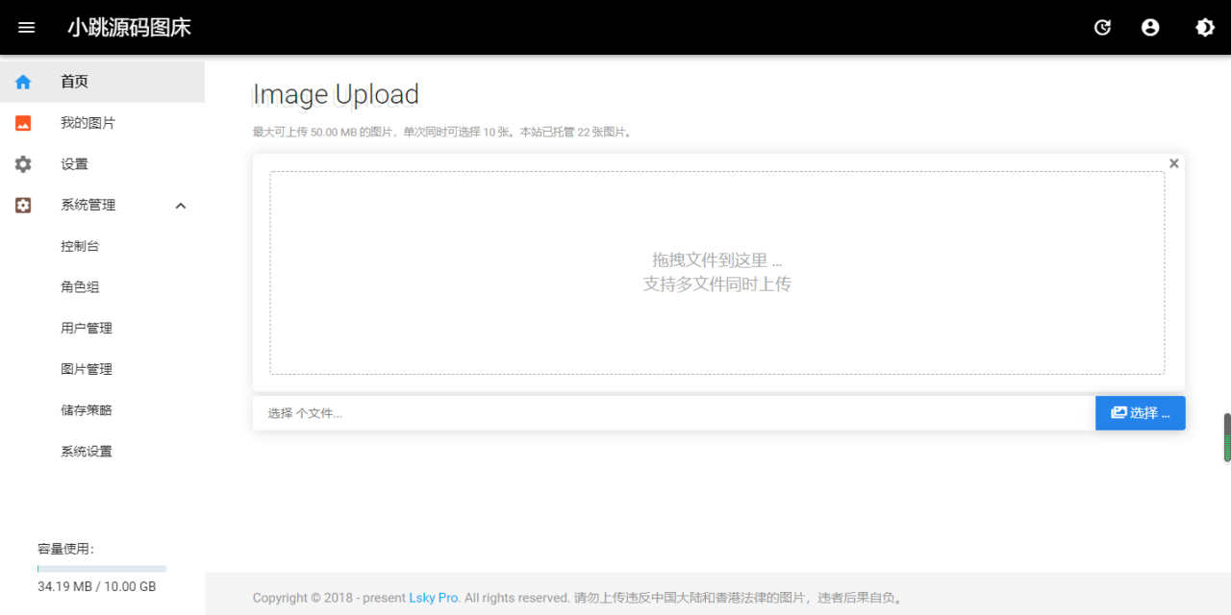The height and width of the screenshot is (615, 1231).
Task: Open the user account icon
Action: pos(1150,27)
